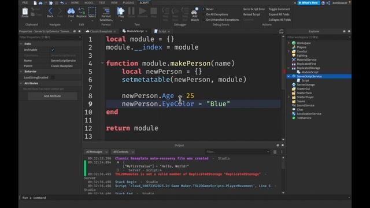This screenshot has width=370, height=208.
Task: Click Reload Script action
Action: 251,14
